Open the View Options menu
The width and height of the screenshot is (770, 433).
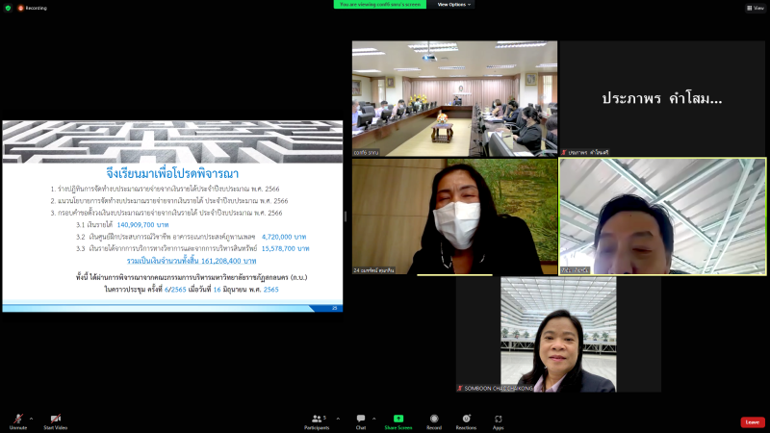pyautogui.click(x=453, y=5)
